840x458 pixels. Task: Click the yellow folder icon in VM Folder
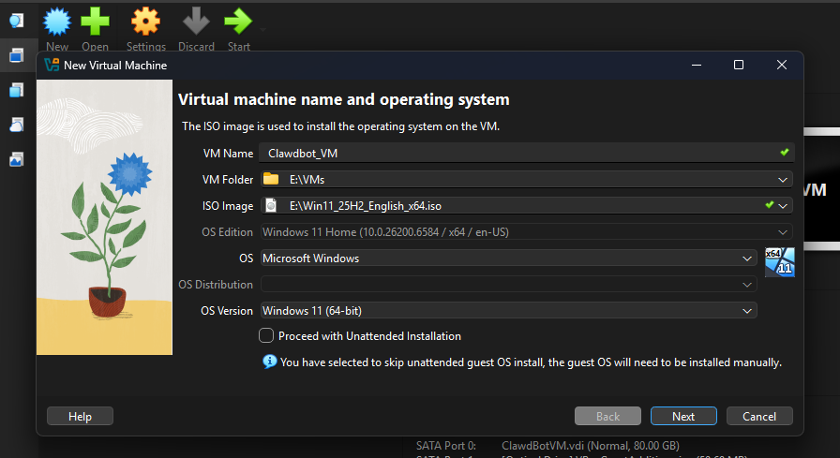[271, 179]
